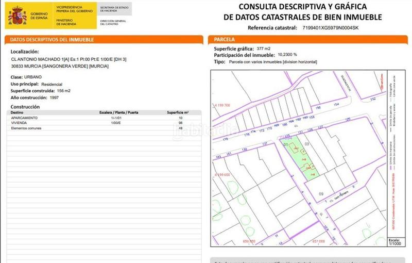Screen dimensions: 412x263
Task: Click 'VICEPRESIDENCIA PRIMERA DEL GOBIERNO' text
Action: click(x=74, y=9)
